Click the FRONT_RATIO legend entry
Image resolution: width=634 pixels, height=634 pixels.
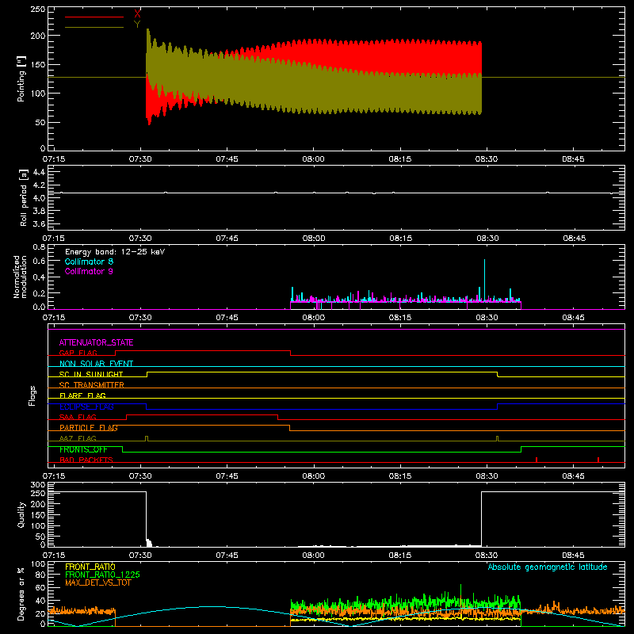pos(90,567)
